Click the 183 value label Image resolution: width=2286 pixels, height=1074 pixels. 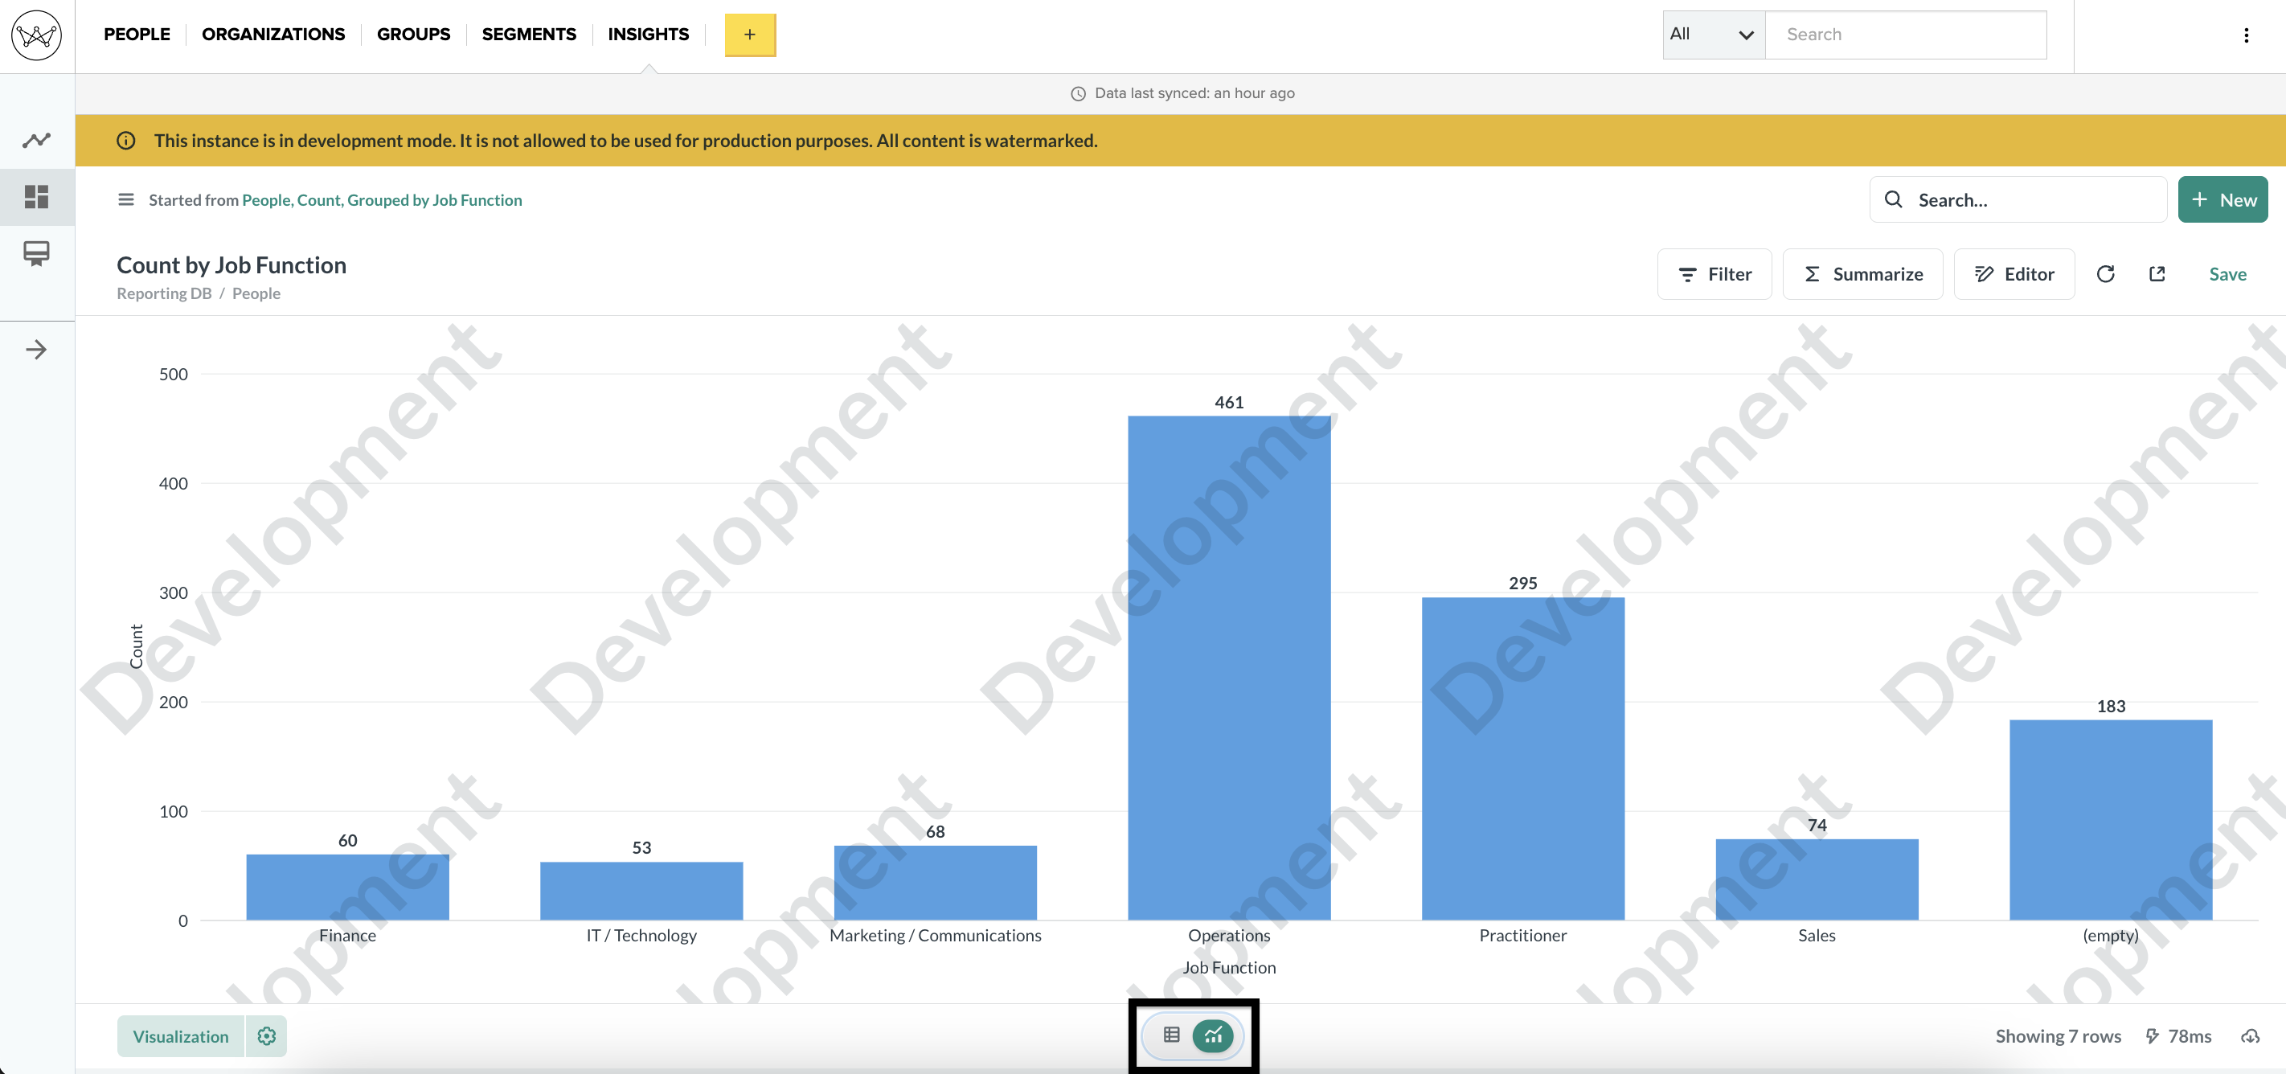(x=2110, y=707)
